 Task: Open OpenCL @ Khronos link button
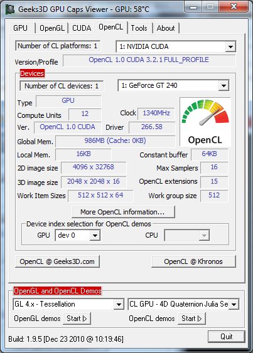click(x=193, y=261)
